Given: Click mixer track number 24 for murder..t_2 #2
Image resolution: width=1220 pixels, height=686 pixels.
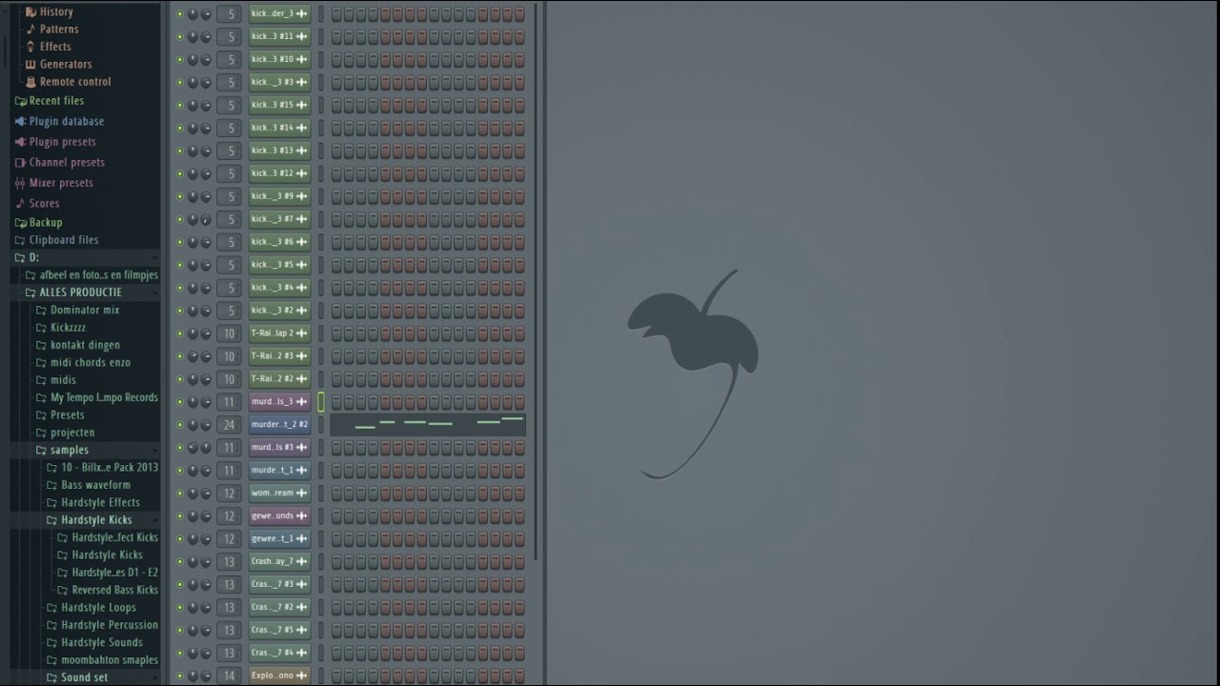Looking at the screenshot, I should [x=229, y=425].
